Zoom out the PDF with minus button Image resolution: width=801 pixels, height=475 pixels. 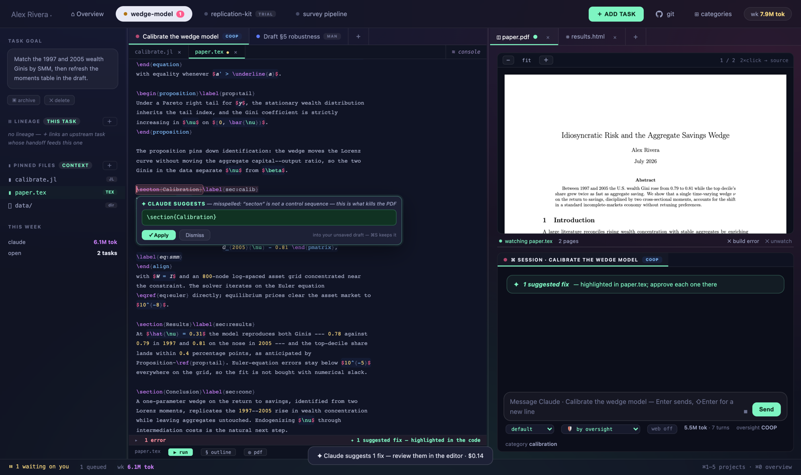(x=508, y=60)
